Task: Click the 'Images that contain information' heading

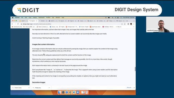Action: (x=43, y=44)
